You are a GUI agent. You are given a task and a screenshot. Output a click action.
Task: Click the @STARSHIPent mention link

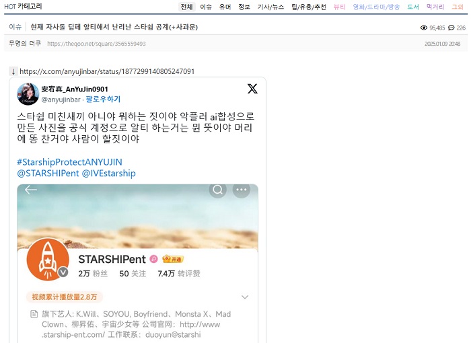(47, 174)
